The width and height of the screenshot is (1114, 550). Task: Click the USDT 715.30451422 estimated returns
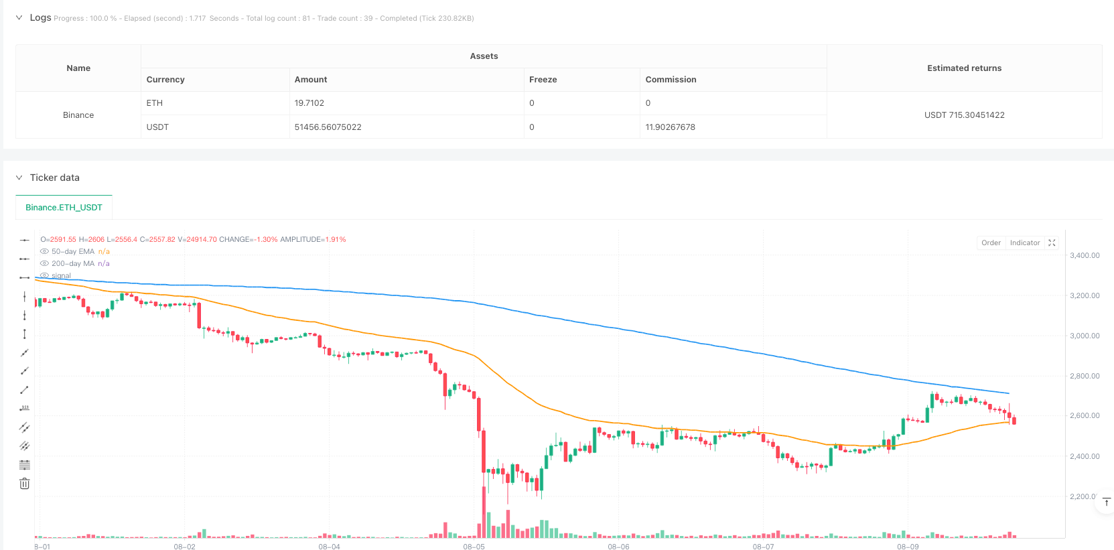click(x=965, y=115)
